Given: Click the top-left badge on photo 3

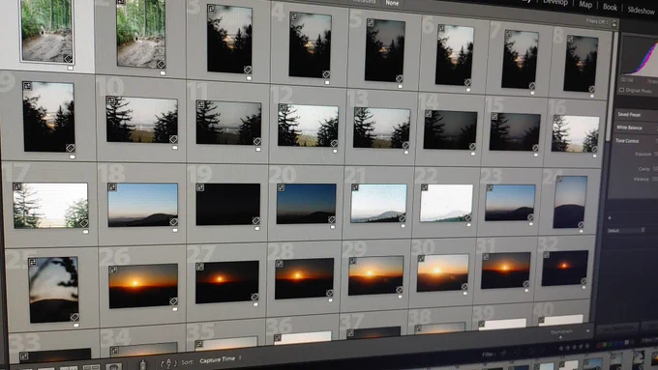Looking at the screenshot, I should [212, 9].
